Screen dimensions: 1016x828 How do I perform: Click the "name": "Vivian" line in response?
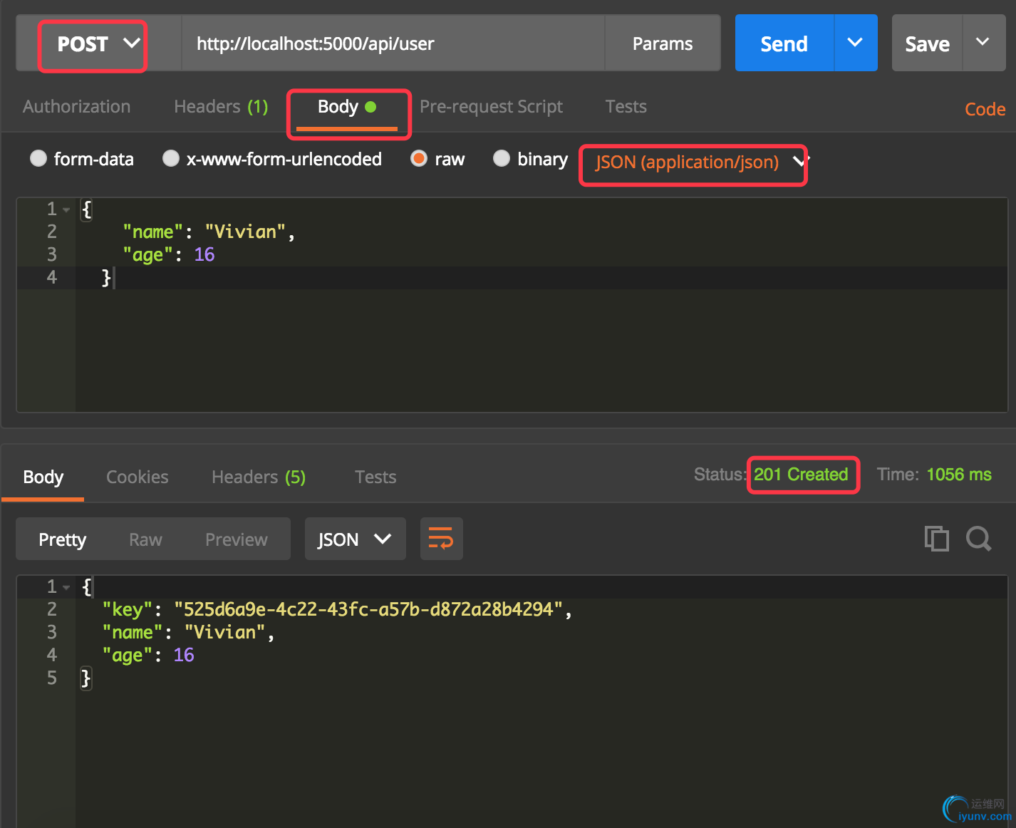click(188, 632)
